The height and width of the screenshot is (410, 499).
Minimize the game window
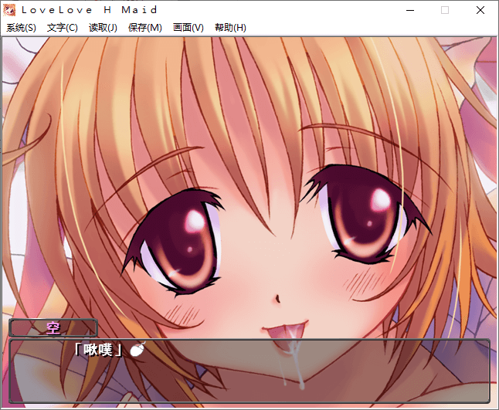[409, 10]
